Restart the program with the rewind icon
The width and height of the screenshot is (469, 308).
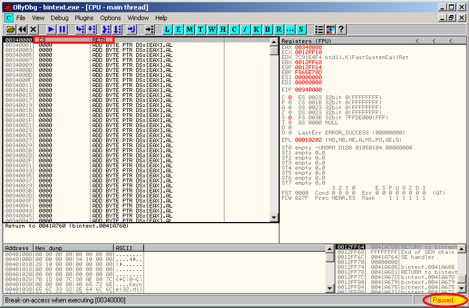pyautogui.click(x=22, y=29)
